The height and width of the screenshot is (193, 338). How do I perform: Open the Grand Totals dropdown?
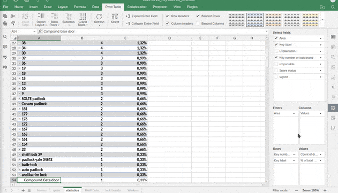[x=82, y=20]
